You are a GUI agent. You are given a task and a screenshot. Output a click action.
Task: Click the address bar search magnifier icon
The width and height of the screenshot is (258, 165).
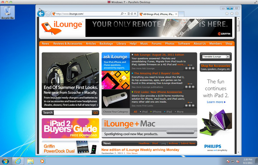122,14
